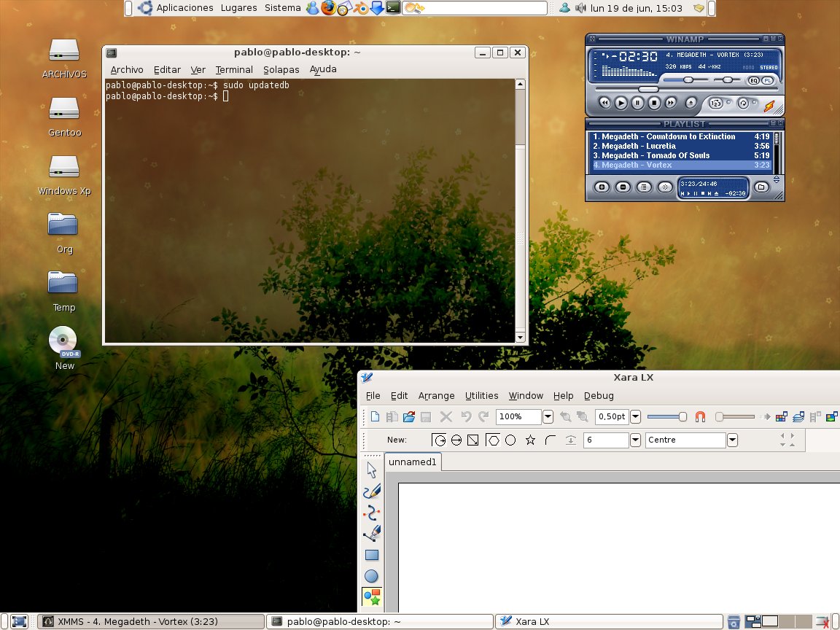
Task: Click the Open file icon in Xara LX
Action: [x=409, y=417]
